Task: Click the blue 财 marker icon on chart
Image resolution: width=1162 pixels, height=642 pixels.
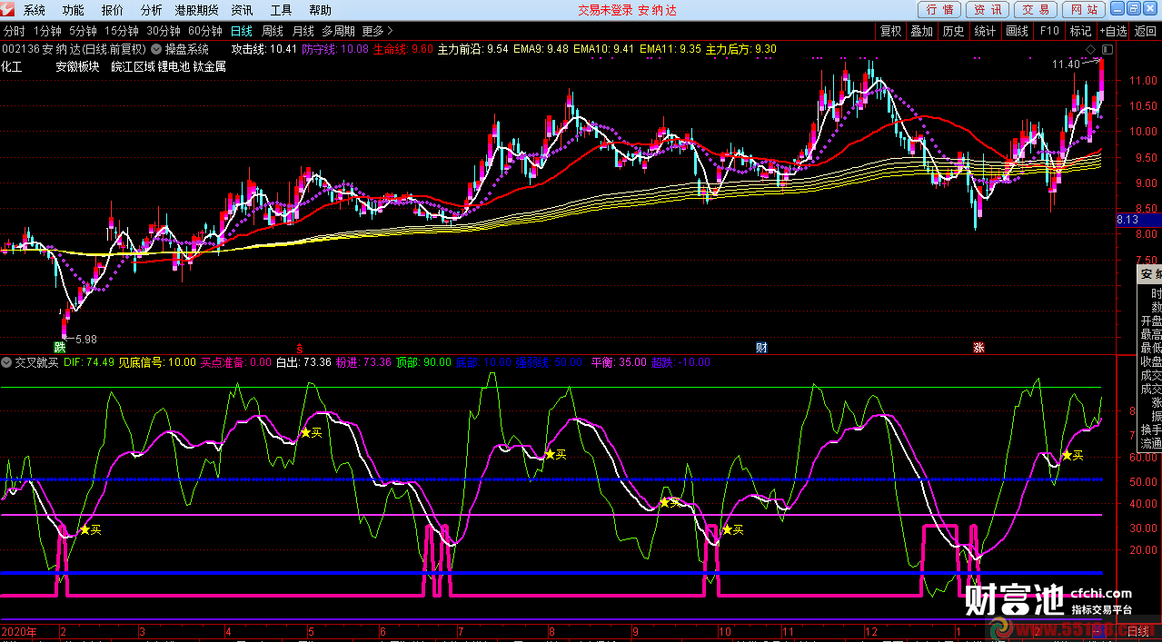Action: [x=761, y=348]
